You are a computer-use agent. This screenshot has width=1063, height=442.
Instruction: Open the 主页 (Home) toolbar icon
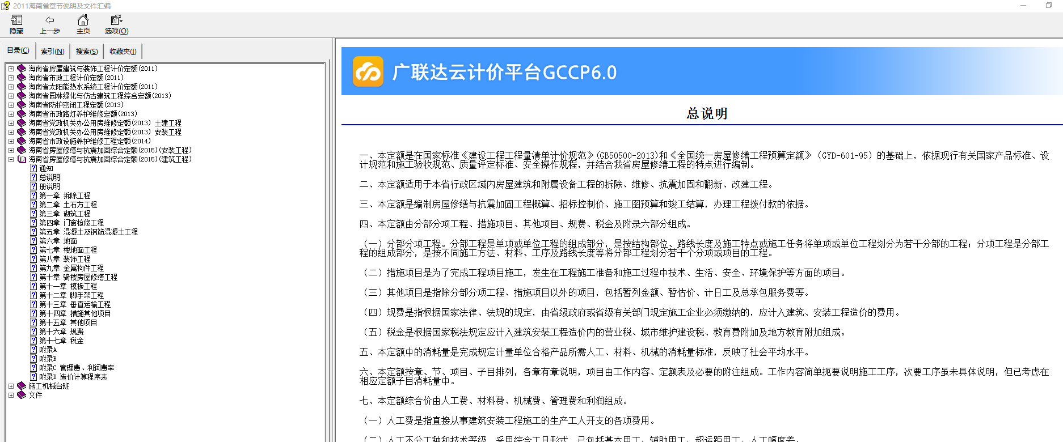(x=83, y=25)
